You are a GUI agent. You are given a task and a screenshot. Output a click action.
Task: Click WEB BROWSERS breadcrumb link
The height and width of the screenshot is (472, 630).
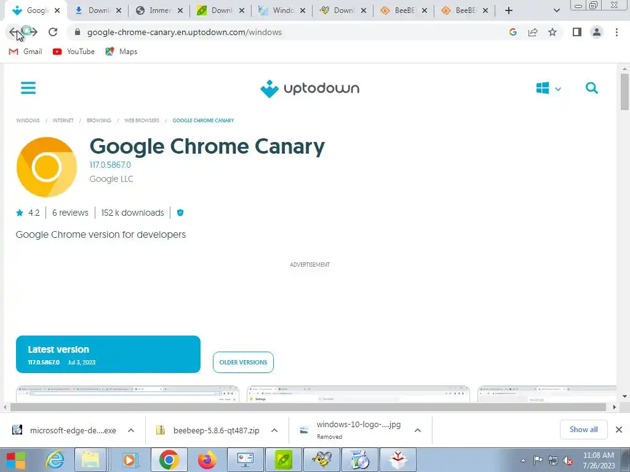(x=142, y=120)
